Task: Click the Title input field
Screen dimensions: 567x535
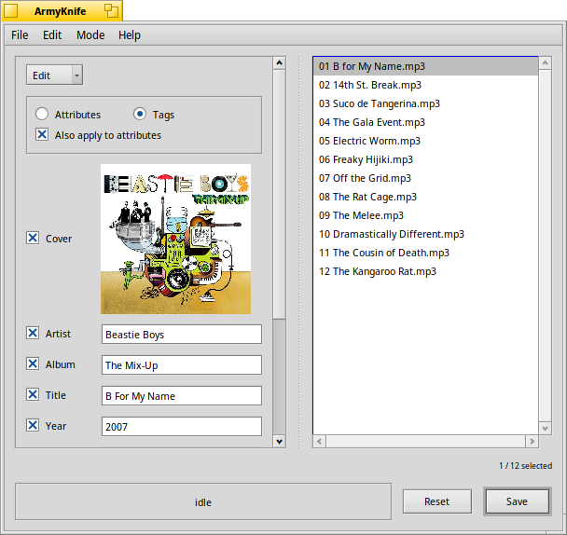Action: (181, 396)
